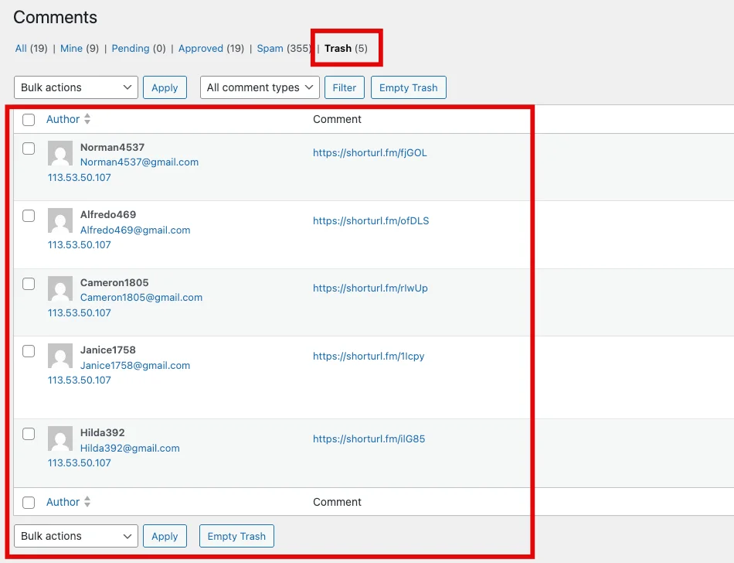This screenshot has width=734, height=563.
Task: Click Janice1758@gmail.com email link
Action: coord(135,365)
